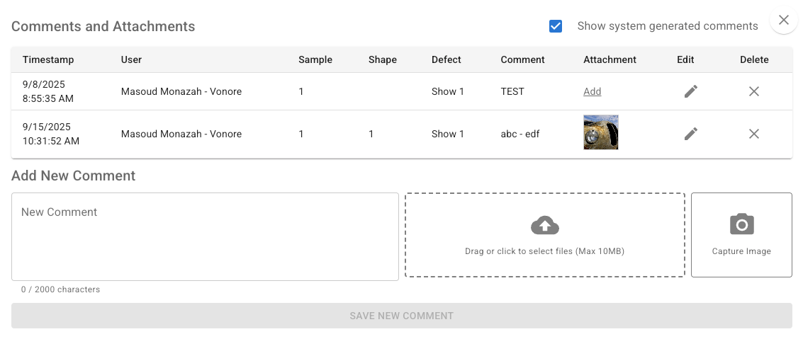This screenshot has width=803, height=339.
Task: Edit the TEST comment with pencil icon
Action: tap(691, 91)
